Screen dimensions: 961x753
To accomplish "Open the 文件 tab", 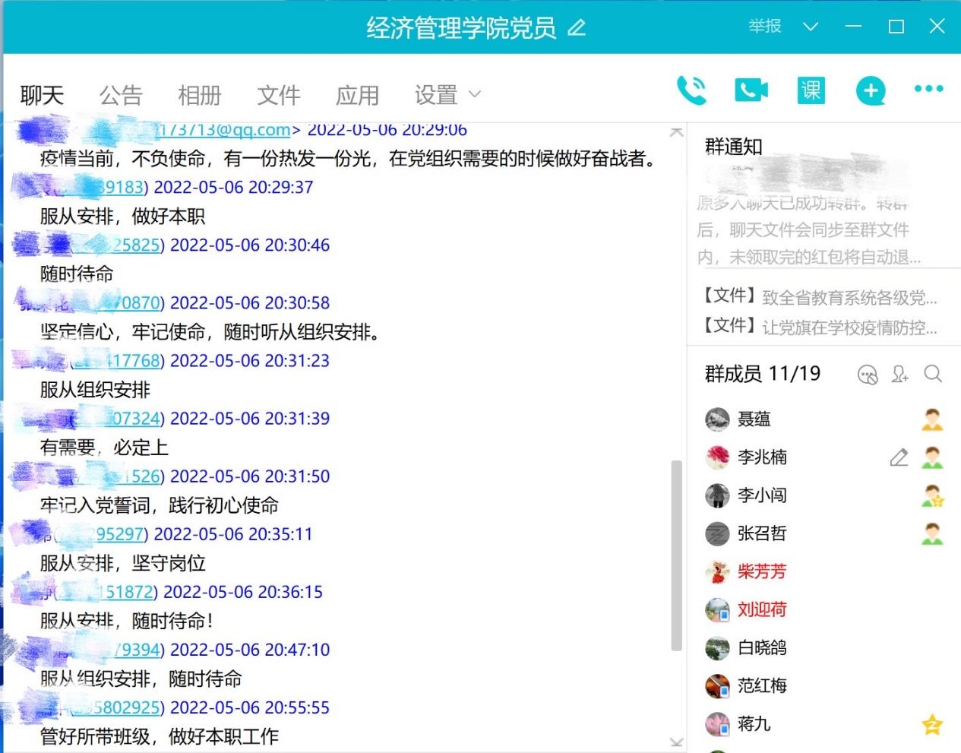I will 278,95.
